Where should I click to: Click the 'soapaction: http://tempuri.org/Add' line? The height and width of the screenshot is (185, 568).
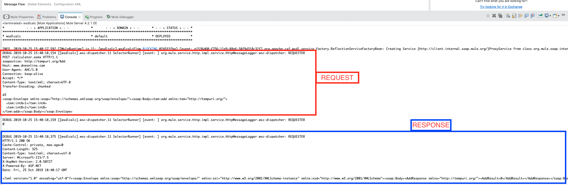[x=34, y=61]
